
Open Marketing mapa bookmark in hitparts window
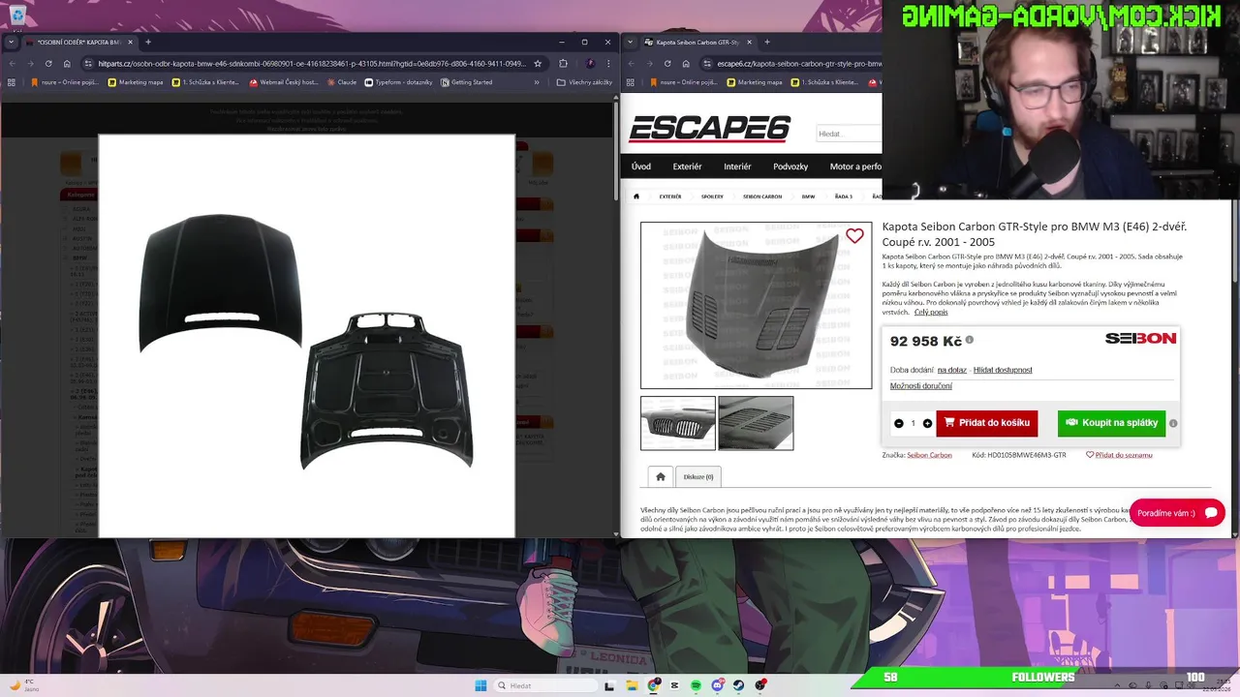[x=136, y=82]
